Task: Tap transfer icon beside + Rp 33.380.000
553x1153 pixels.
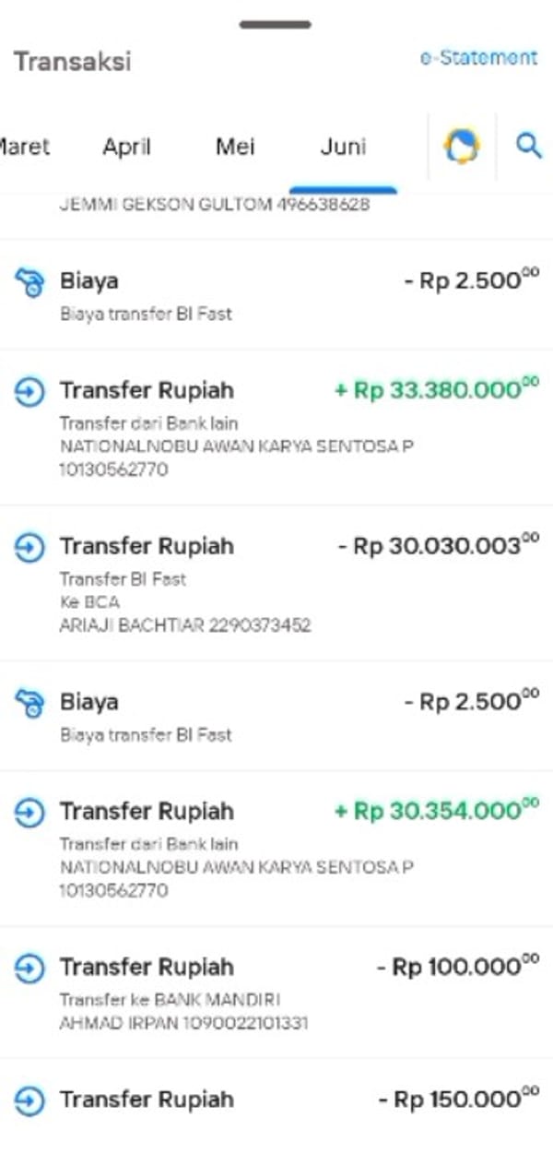Action: click(29, 391)
